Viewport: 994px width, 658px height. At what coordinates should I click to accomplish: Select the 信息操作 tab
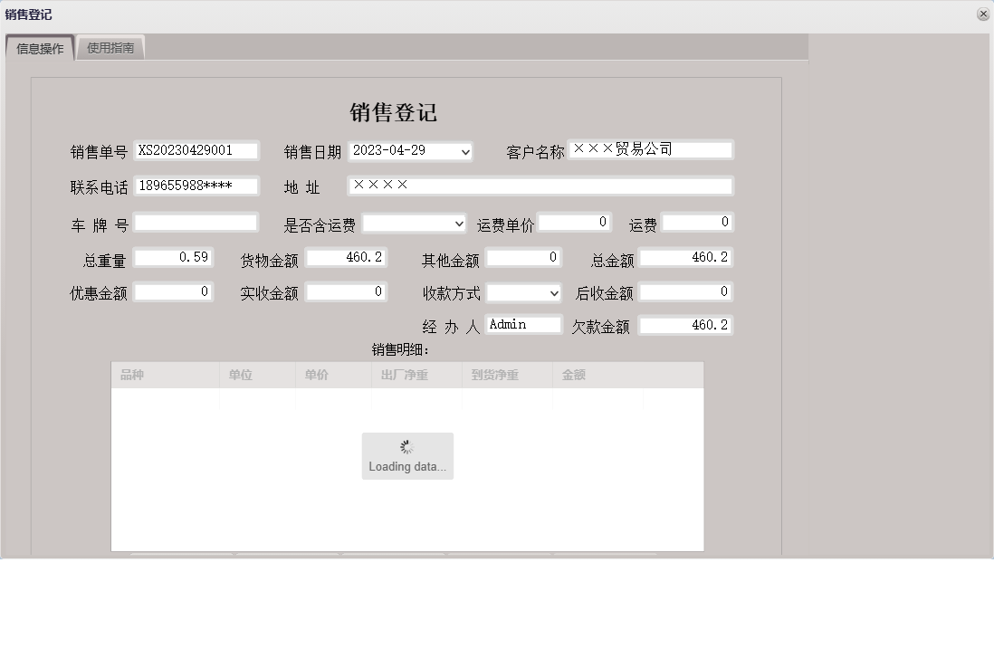click(39, 48)
